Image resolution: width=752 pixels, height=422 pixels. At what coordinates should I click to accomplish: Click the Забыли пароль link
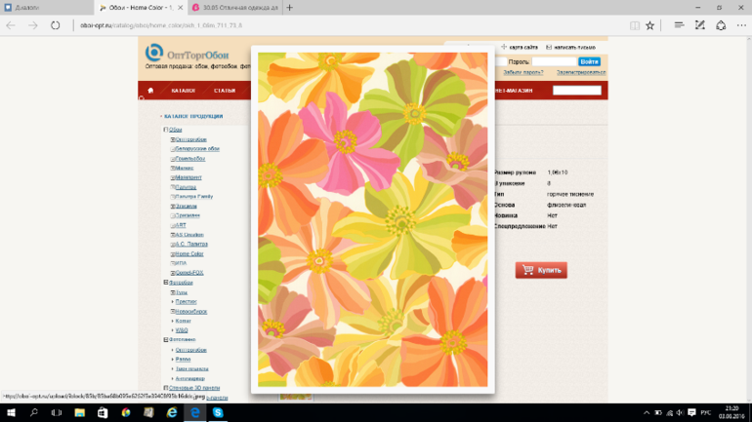click(522, 72)
